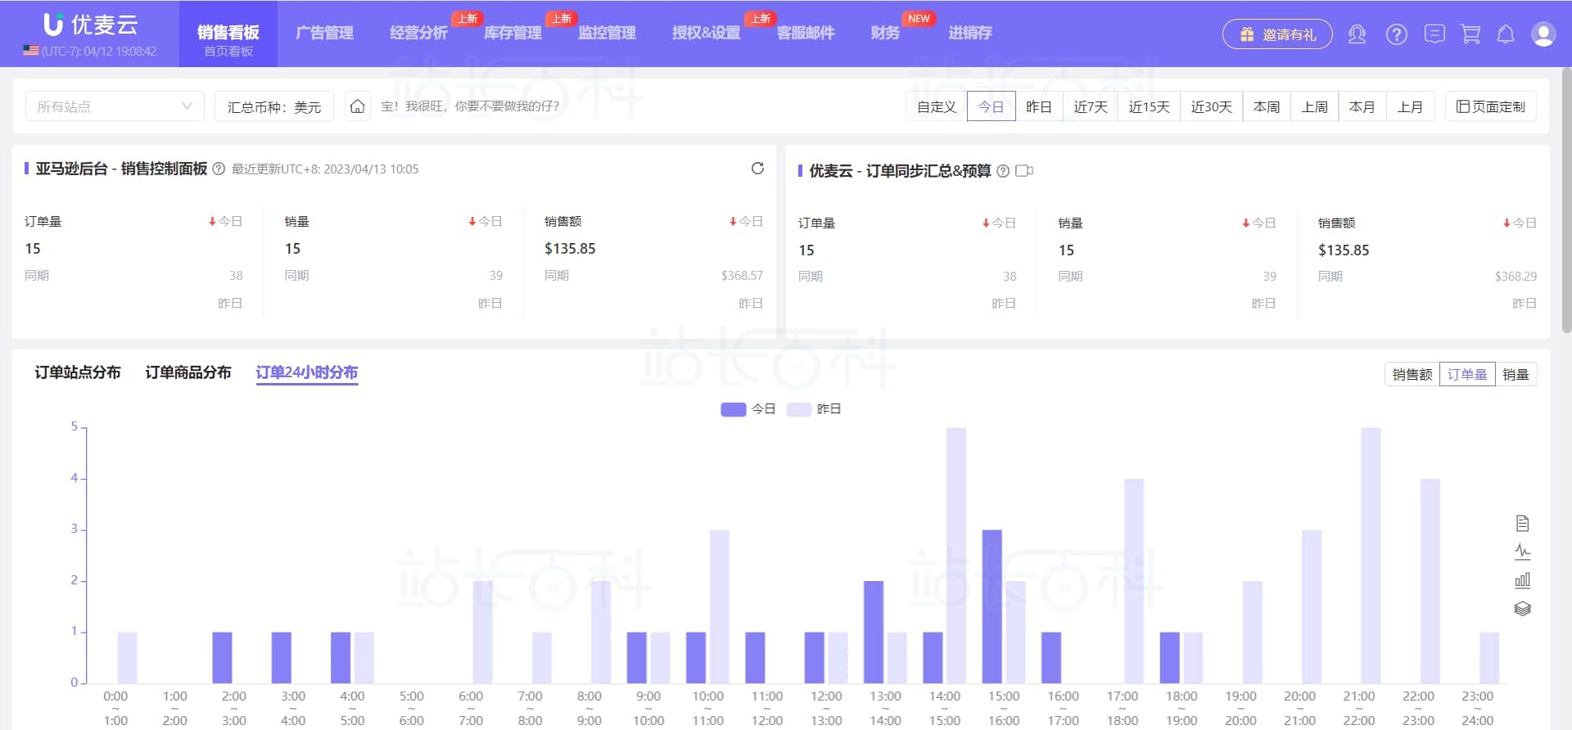Open the 经营分析 menu
This screenshot has width=1572, height=730.
418,33
